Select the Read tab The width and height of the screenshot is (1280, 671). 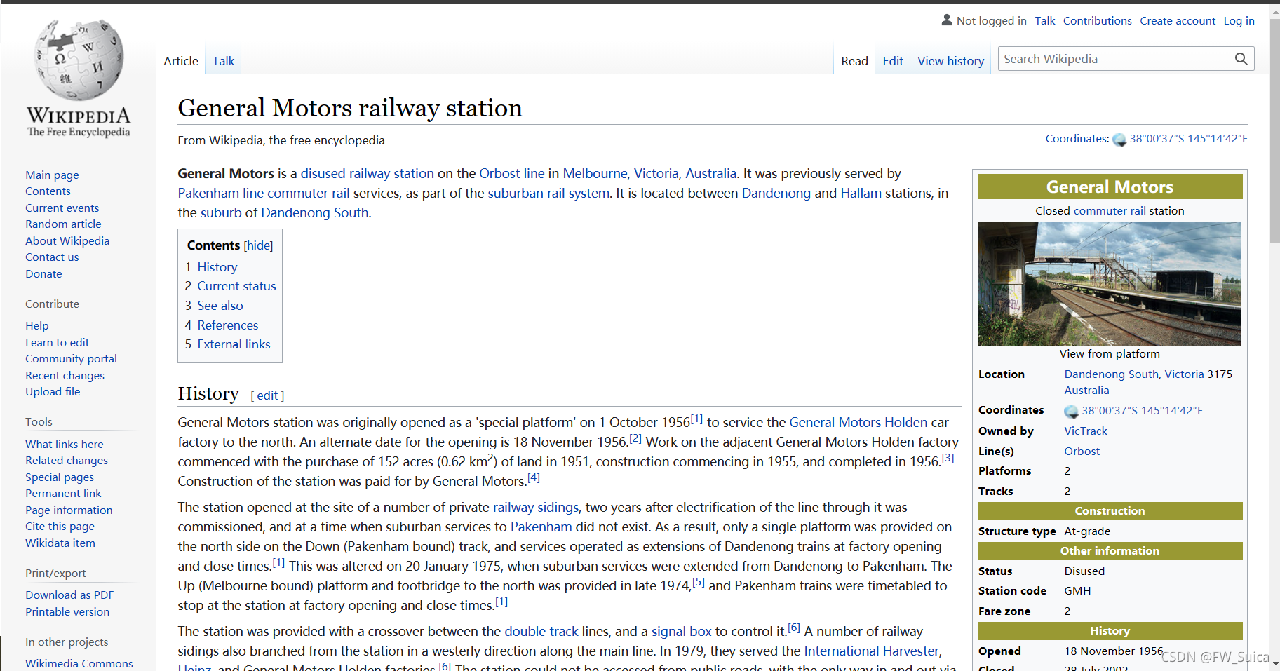click(x=854, y=61)
